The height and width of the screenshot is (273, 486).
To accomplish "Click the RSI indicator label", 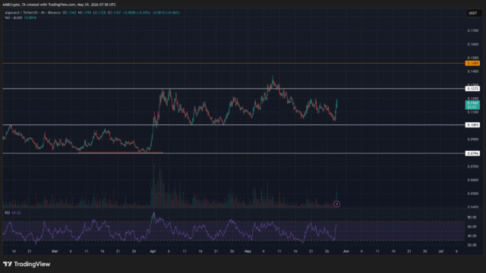I will pyautogui.click(x=7, y=212).
